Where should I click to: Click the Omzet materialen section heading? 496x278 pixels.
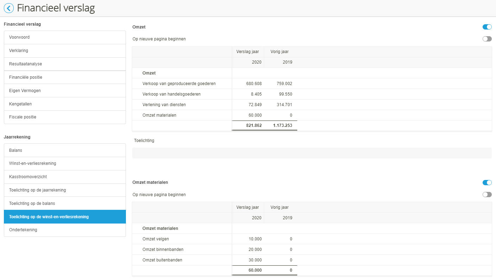(150, 182)
